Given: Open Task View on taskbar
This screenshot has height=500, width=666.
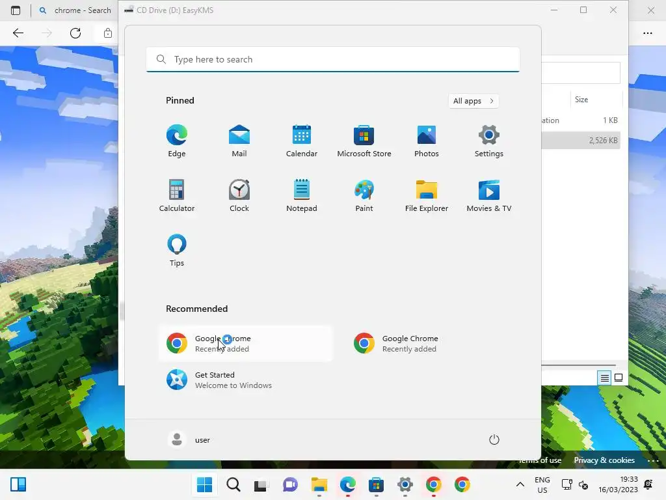Looking at the screenshot, I should 261,484.
